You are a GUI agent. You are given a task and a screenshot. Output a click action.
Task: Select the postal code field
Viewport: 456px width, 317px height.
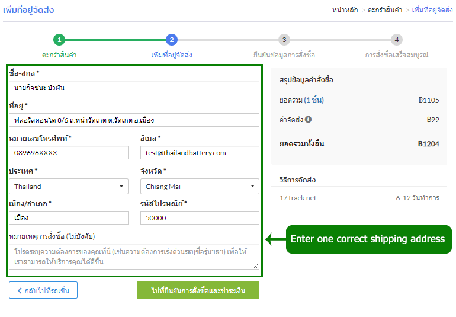(200, 218)
